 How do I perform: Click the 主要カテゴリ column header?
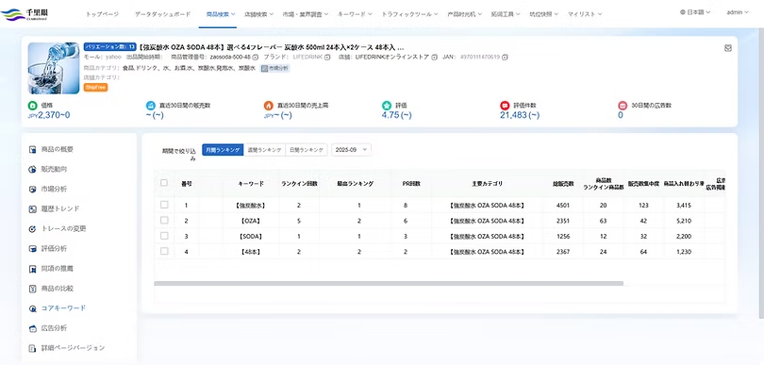click(487, 184)
